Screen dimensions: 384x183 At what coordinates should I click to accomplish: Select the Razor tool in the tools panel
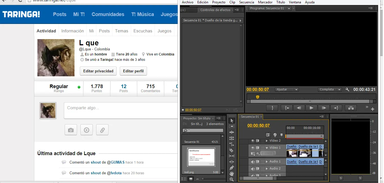pos(231,150)
